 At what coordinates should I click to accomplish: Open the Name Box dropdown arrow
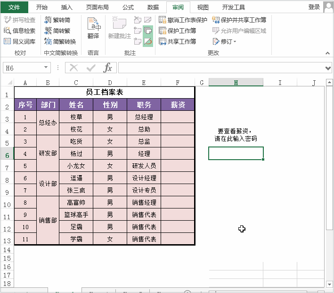pos(46,68)
